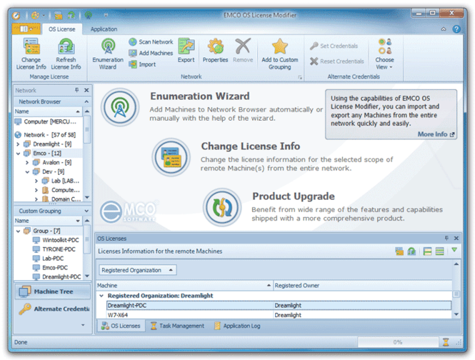Collapse the Group - [7] node

(x=18, y=231)
